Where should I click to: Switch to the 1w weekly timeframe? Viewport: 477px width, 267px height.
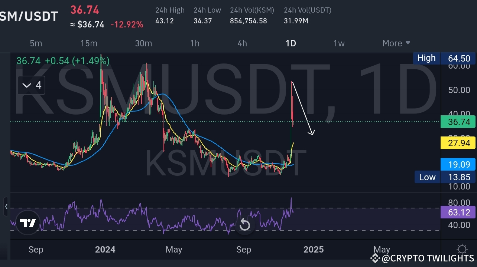pos(339,43)
